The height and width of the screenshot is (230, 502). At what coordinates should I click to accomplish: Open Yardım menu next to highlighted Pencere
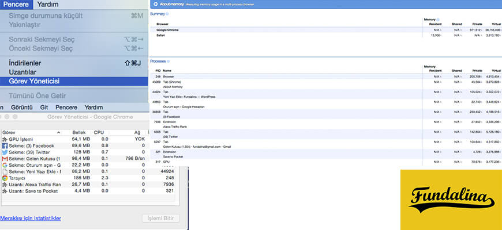pyautogui.click(x=48, y=5)
